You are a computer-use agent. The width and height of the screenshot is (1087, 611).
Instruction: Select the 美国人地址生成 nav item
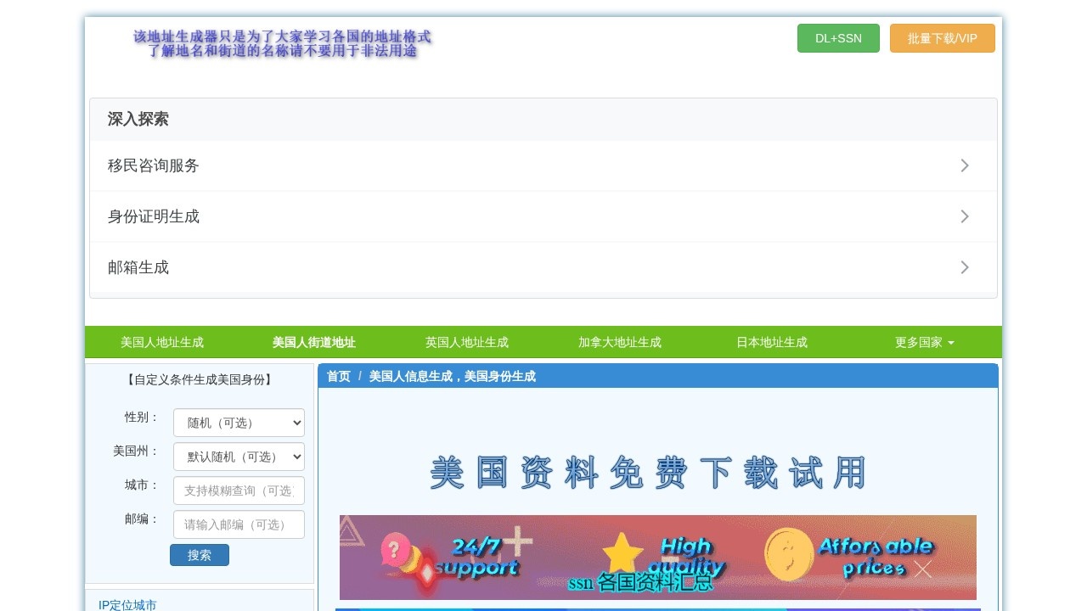(x=162, y=343)
